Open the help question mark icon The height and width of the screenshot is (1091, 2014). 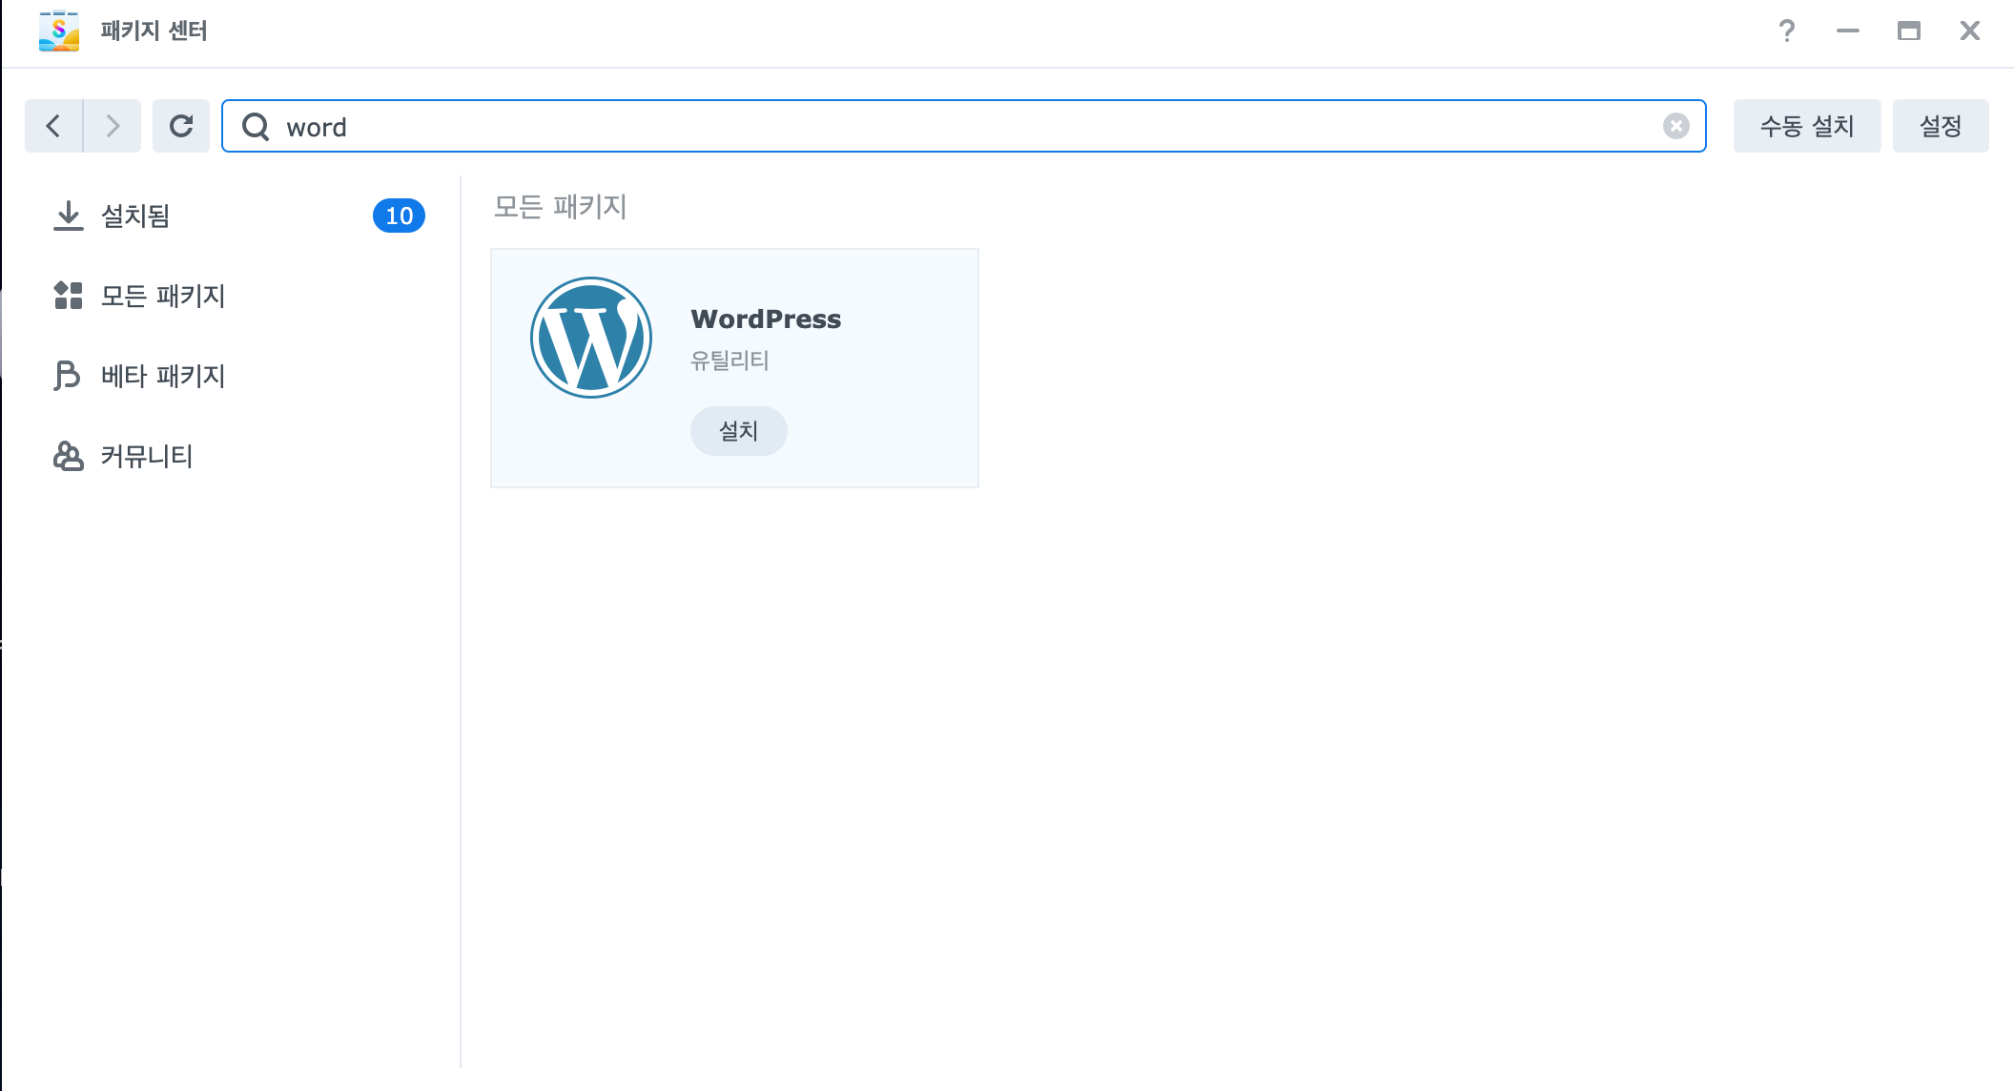coord(1787,31)
